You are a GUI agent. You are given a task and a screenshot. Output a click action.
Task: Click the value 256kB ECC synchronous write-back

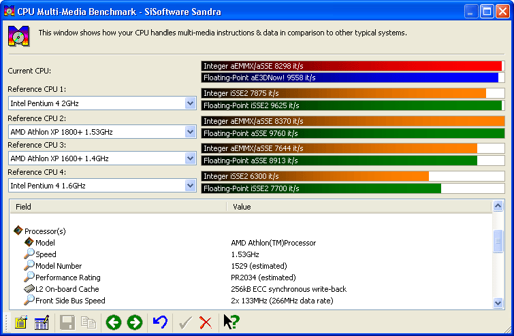coord(289,289)
